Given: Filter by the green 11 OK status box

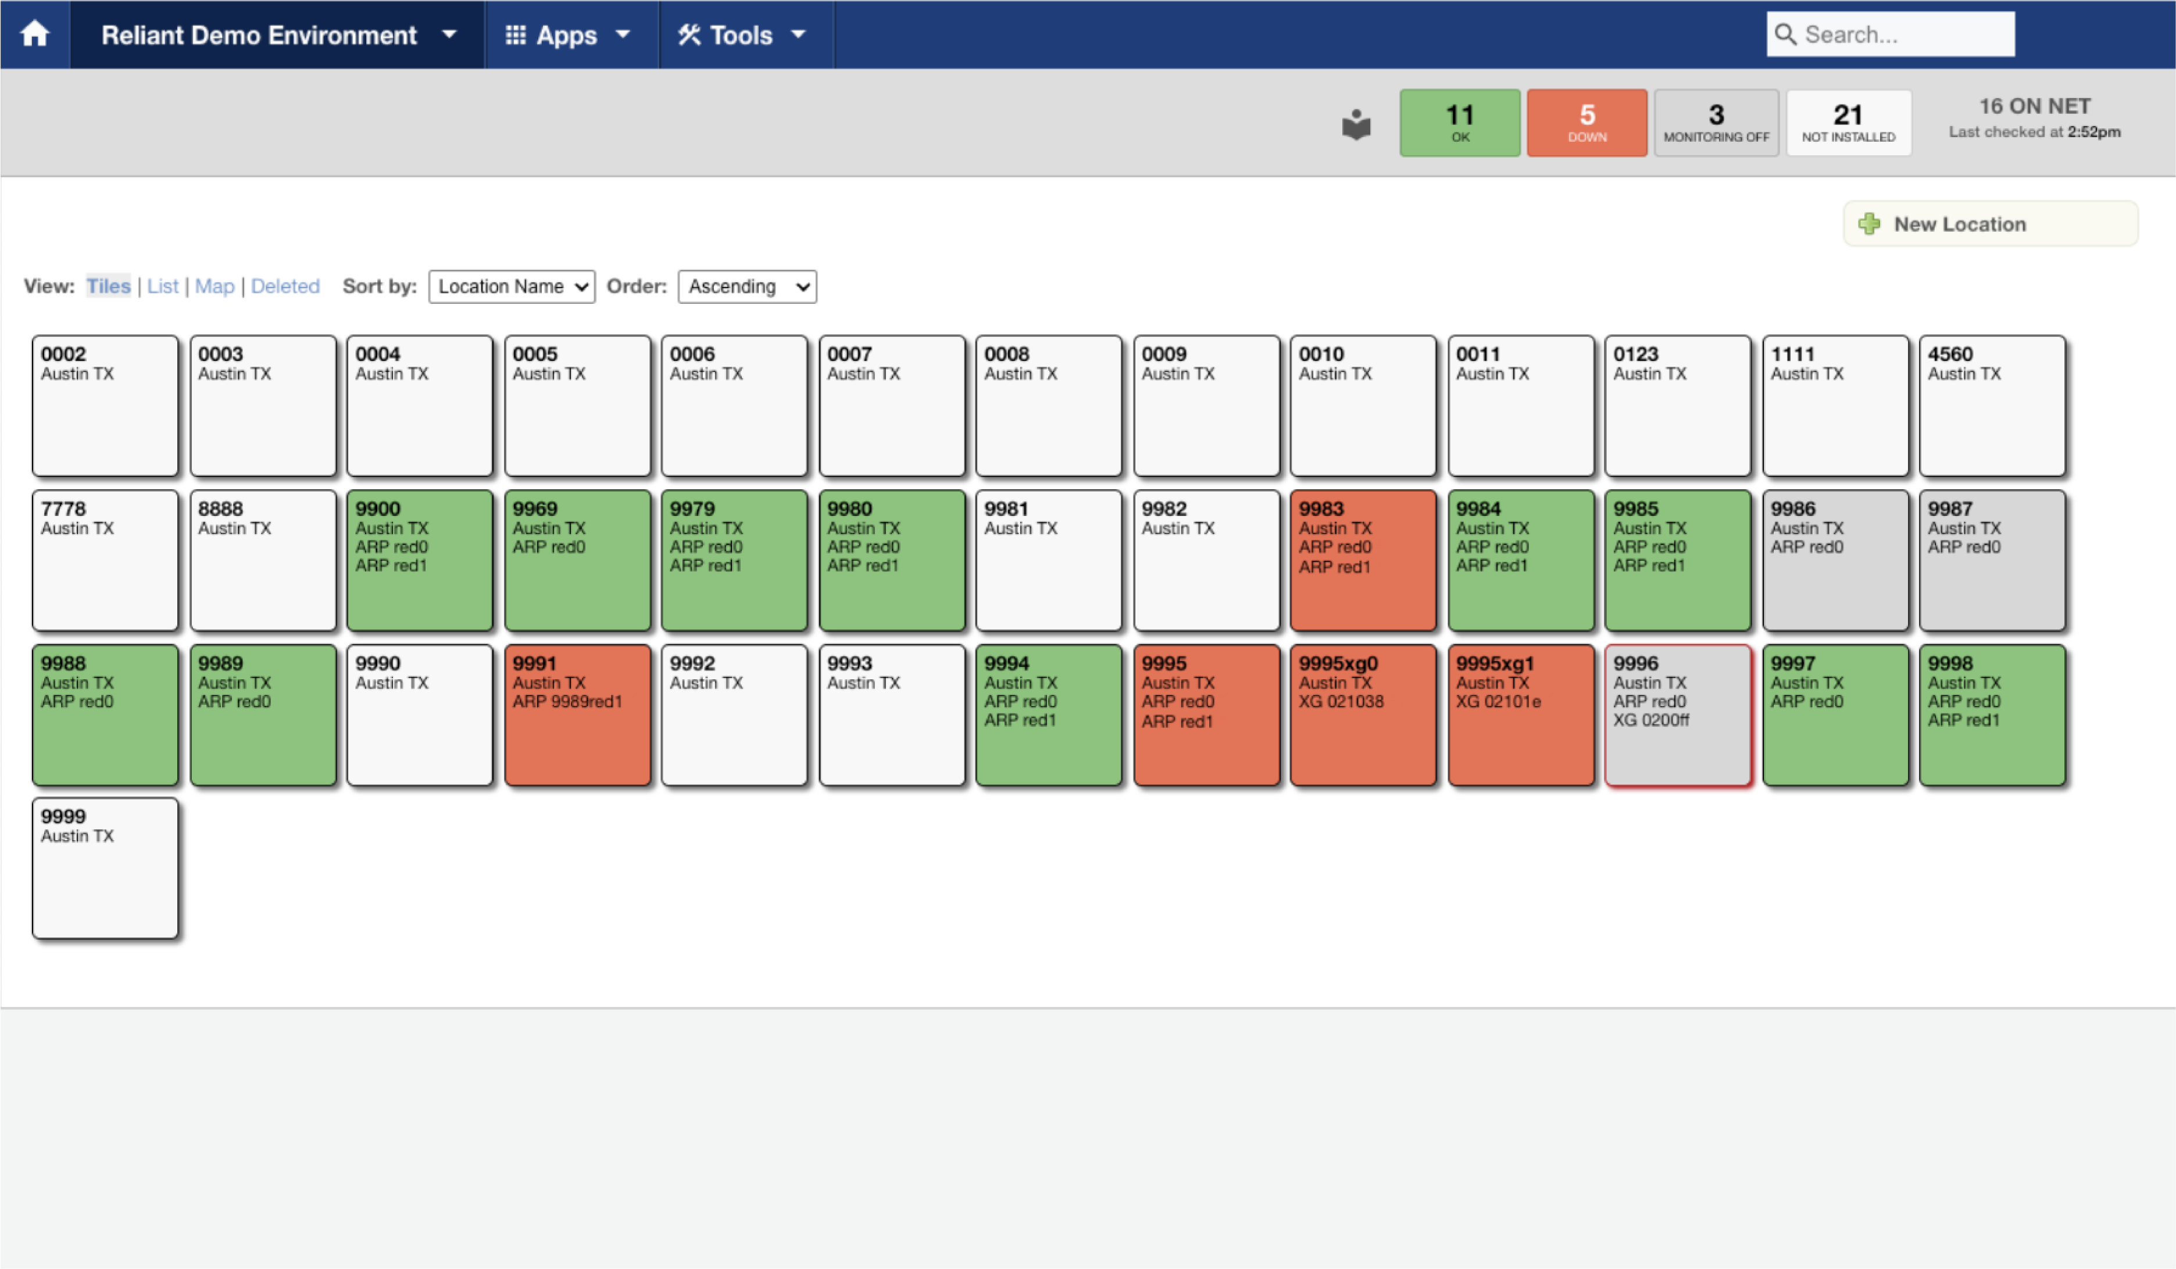Looking at the screenshot, I should click(x=1459, y=123).
